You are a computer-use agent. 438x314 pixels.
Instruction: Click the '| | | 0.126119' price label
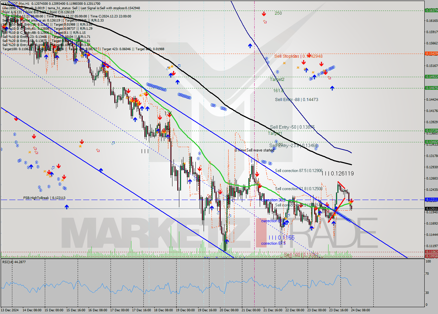pyautogui.click(x=337, y=173)
